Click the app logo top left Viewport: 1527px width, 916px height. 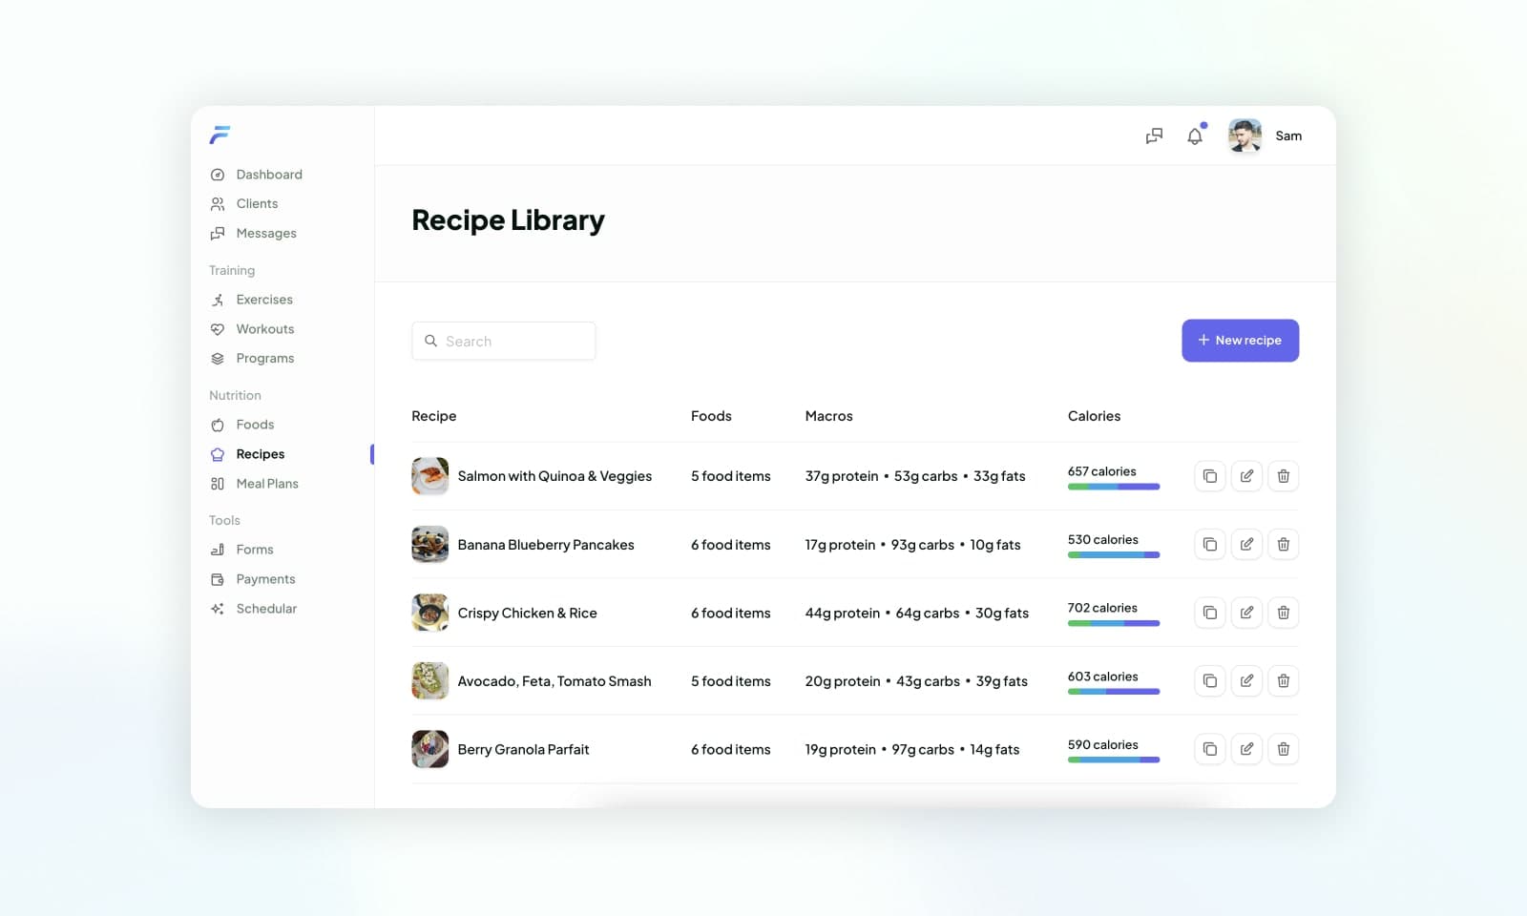220,135
